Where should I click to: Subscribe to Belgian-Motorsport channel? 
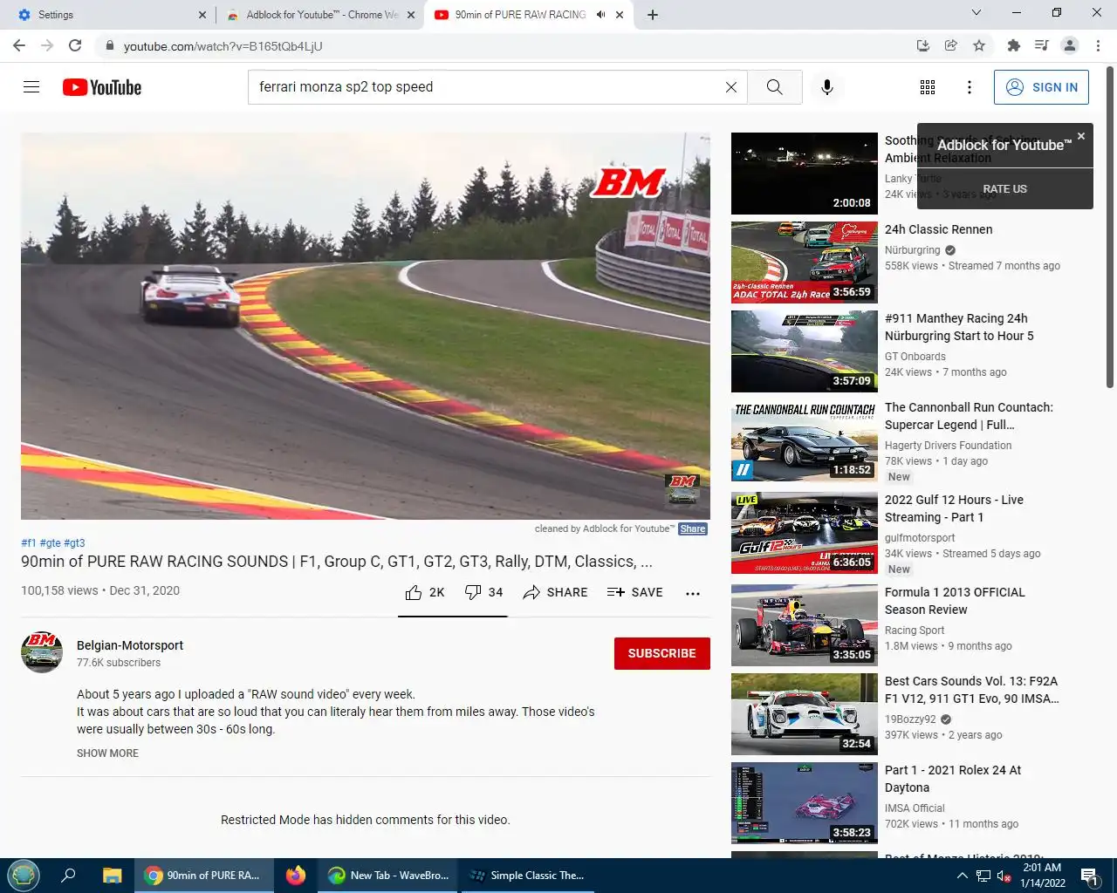(662, 653)
